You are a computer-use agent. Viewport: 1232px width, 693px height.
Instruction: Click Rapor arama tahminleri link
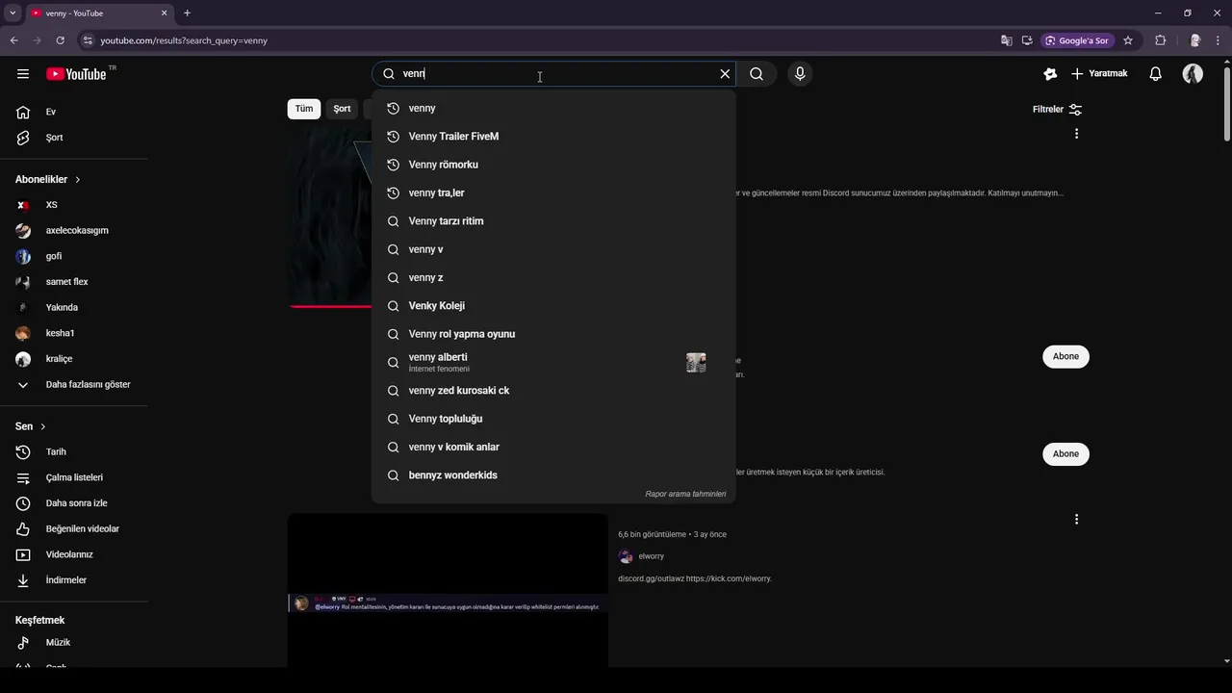[685, 494]
